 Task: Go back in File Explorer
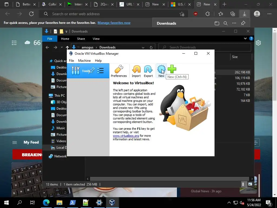[47, 47]
